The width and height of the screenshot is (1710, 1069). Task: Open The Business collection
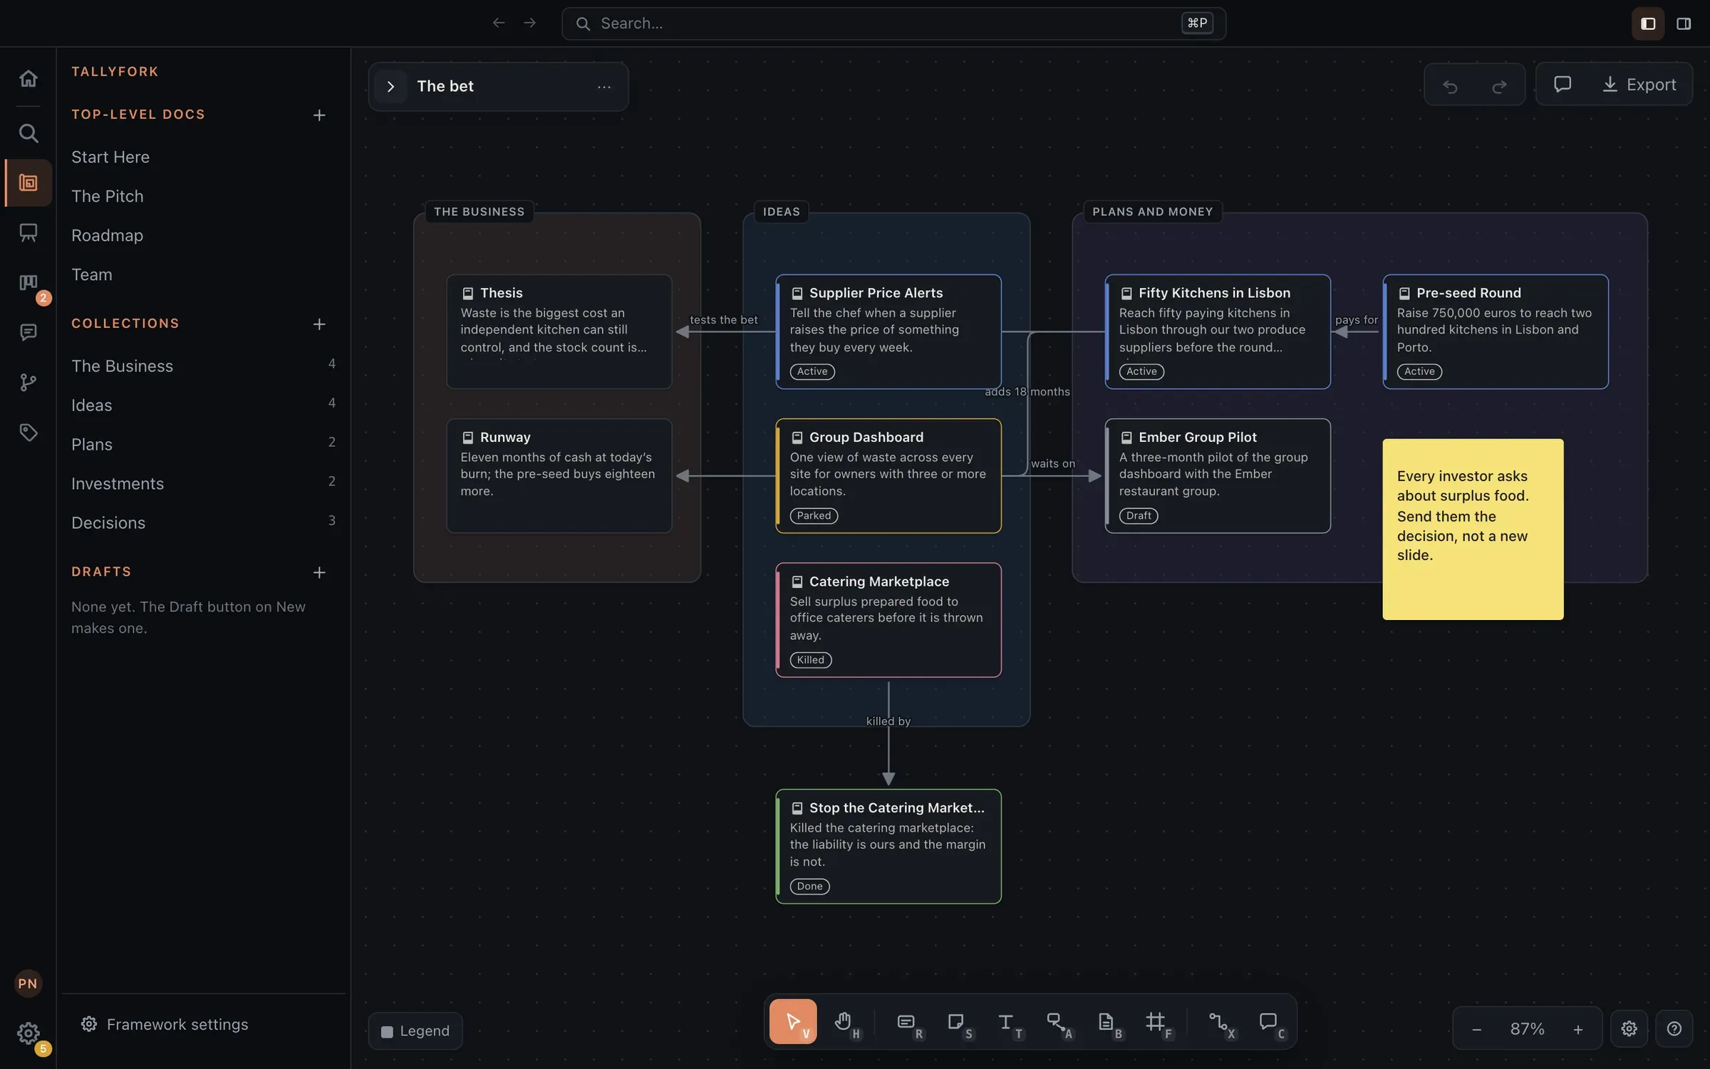(x=203, y=366)
